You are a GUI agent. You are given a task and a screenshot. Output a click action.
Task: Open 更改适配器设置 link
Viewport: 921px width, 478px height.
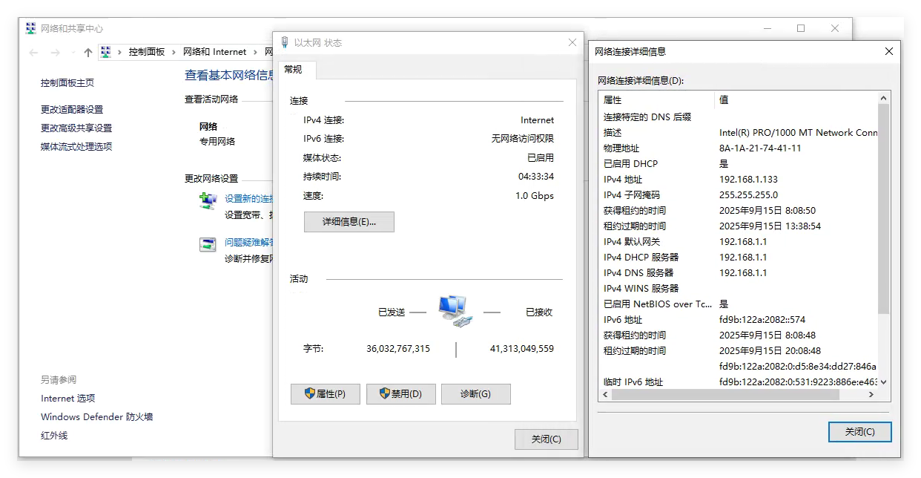click(72, 109)
